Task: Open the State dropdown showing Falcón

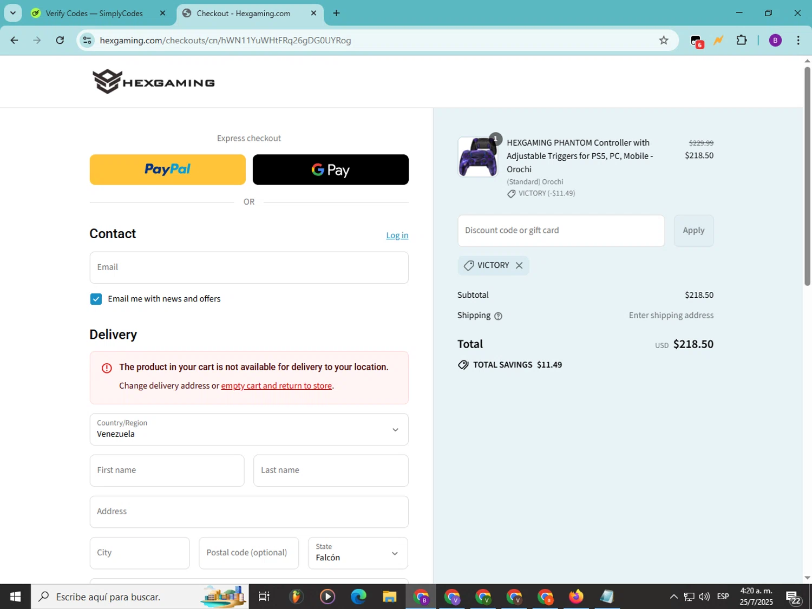Action: coord(358,553)
